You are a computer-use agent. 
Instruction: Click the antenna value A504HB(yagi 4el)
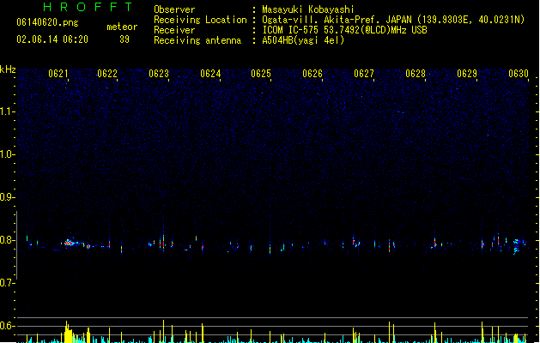click(x=303, y=40)
